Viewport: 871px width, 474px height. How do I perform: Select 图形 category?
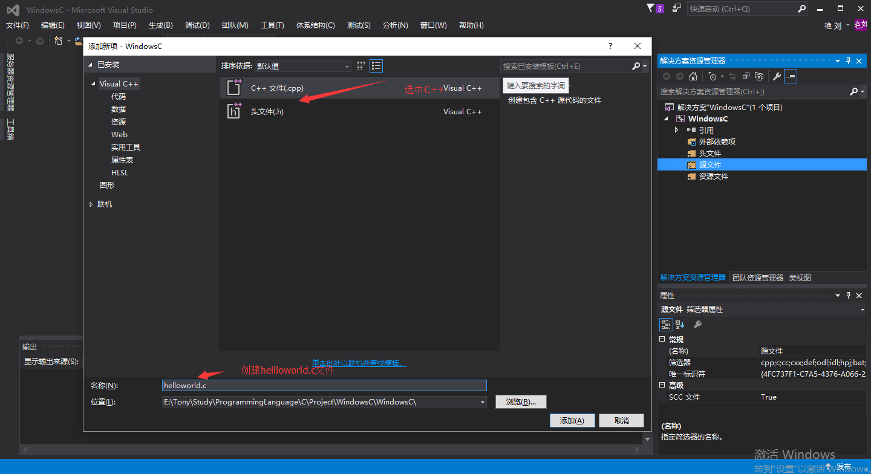(x=107, y=186)
